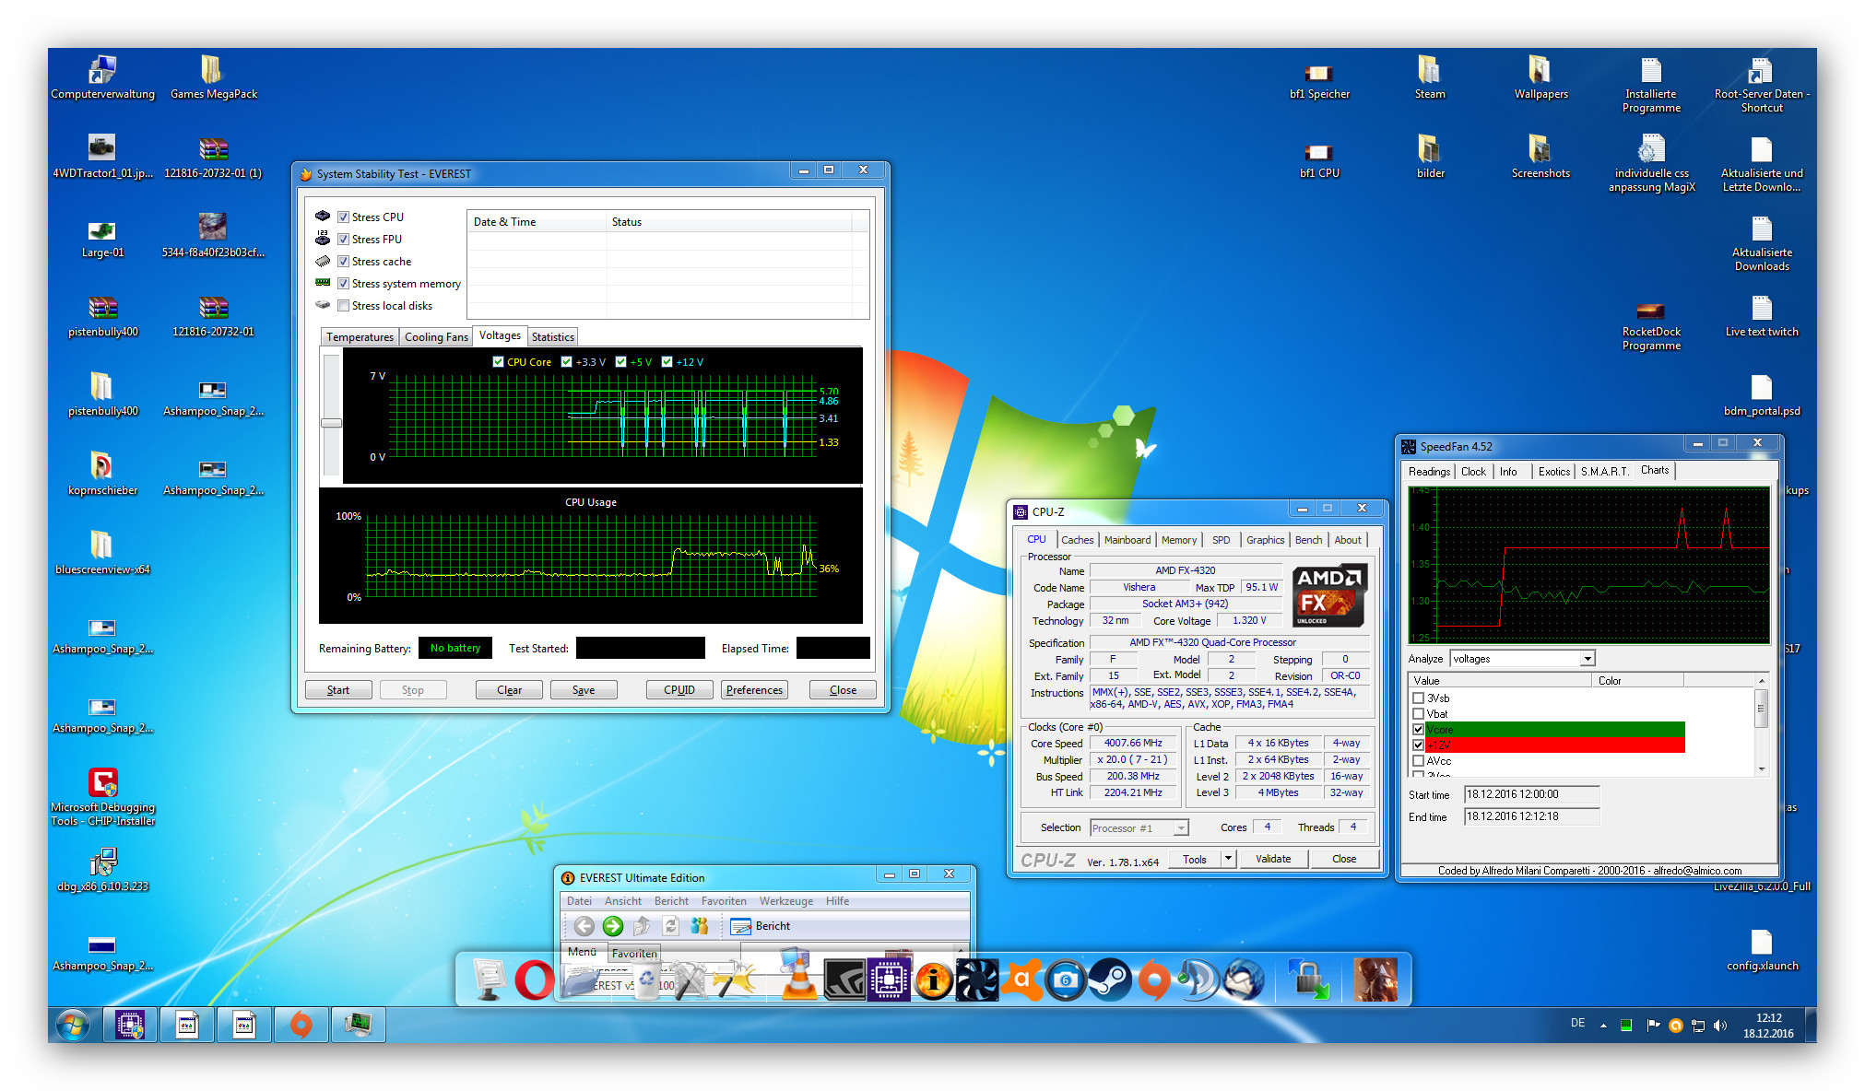Uncheck Vcore in SpeedFan list

coord(1419,730)
